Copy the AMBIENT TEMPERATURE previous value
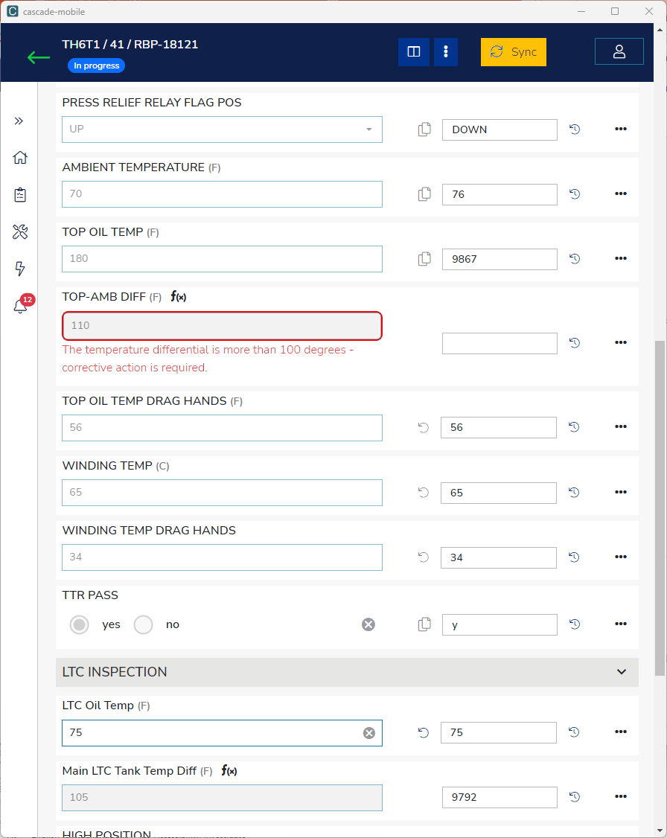This screenshot has height=838, width=667. coord(424,193)
